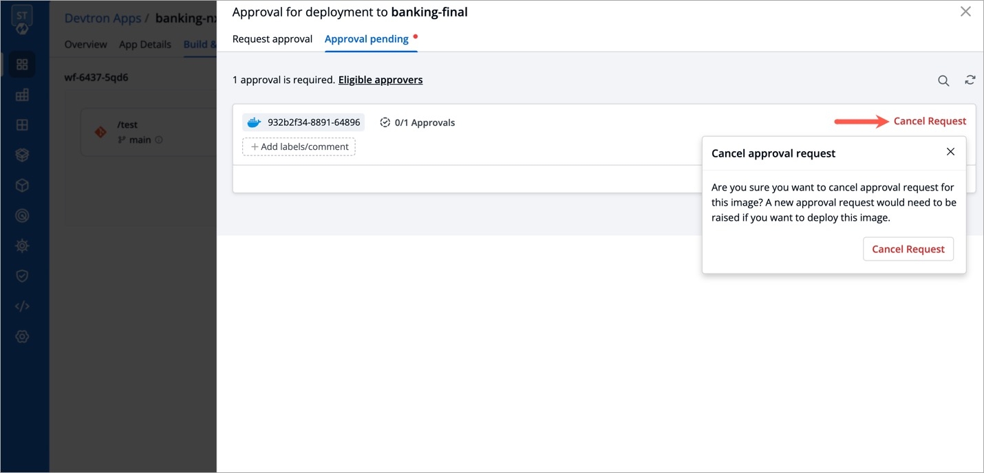The width and height of the screenshot is (984, 473).
Task: Select the Approval pending tab
Action: (x=367, y=39)
